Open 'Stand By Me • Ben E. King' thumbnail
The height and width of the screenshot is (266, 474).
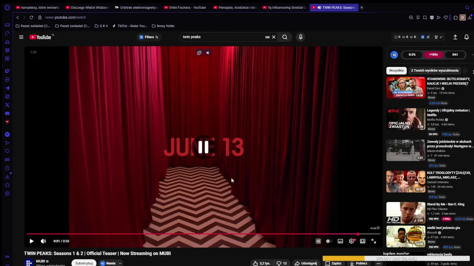click(405, 213)
